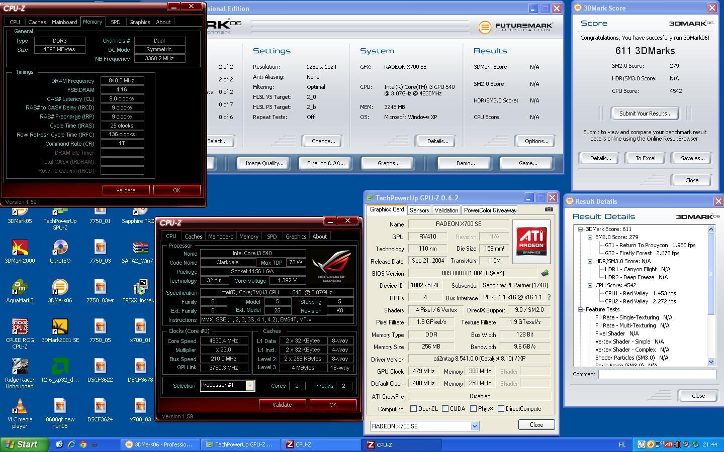The image size is (724, 452).
Task: Click Validate in lower CPU-Z window
Action: tap(282, 405)
